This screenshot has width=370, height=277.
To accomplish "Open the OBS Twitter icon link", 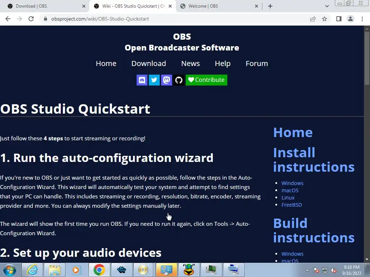I will click(x=154, y=80).
